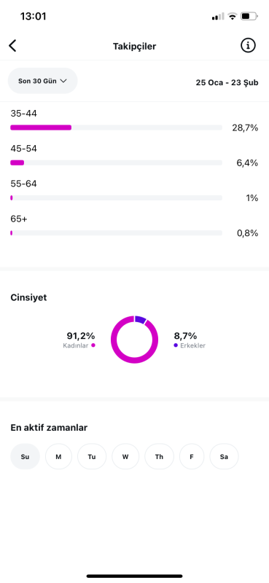Tap the 25 Oca - 23 Şub date range
Screen dimensions: 269x583
[227, 82]
